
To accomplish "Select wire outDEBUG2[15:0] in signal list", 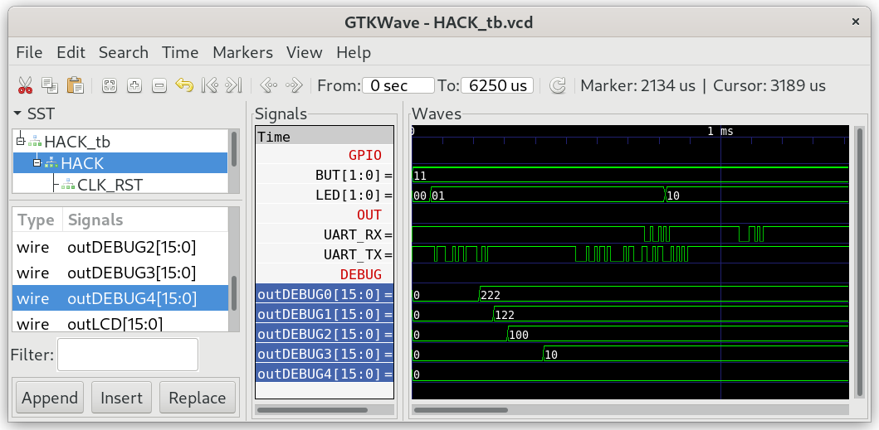I will point(120,247).
